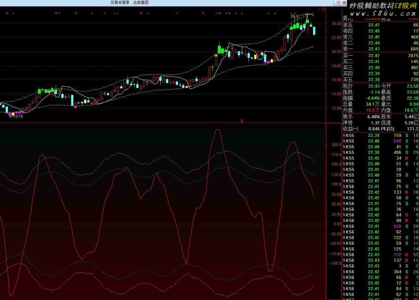
Task: Click the 行情 button in the title bar
Action: click(341, 3)
